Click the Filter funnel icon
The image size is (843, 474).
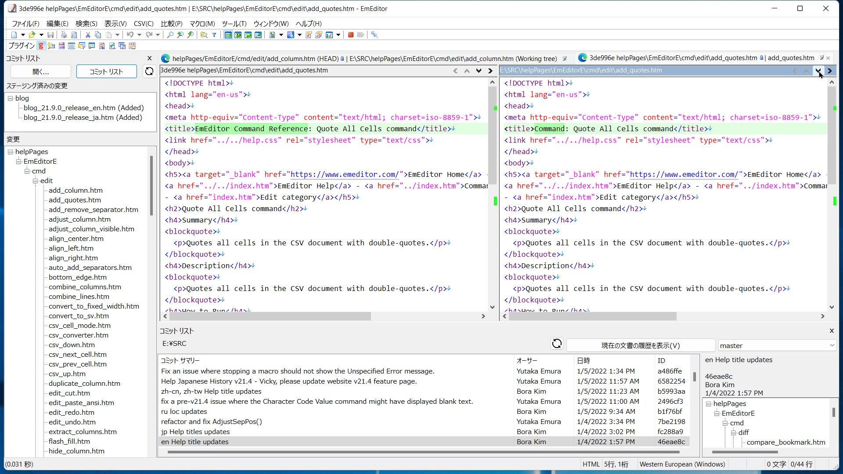(x=214, y=35)
